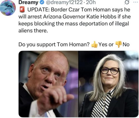Open the three-dot more options menu
139x118 pixels.
click(136, 2)
